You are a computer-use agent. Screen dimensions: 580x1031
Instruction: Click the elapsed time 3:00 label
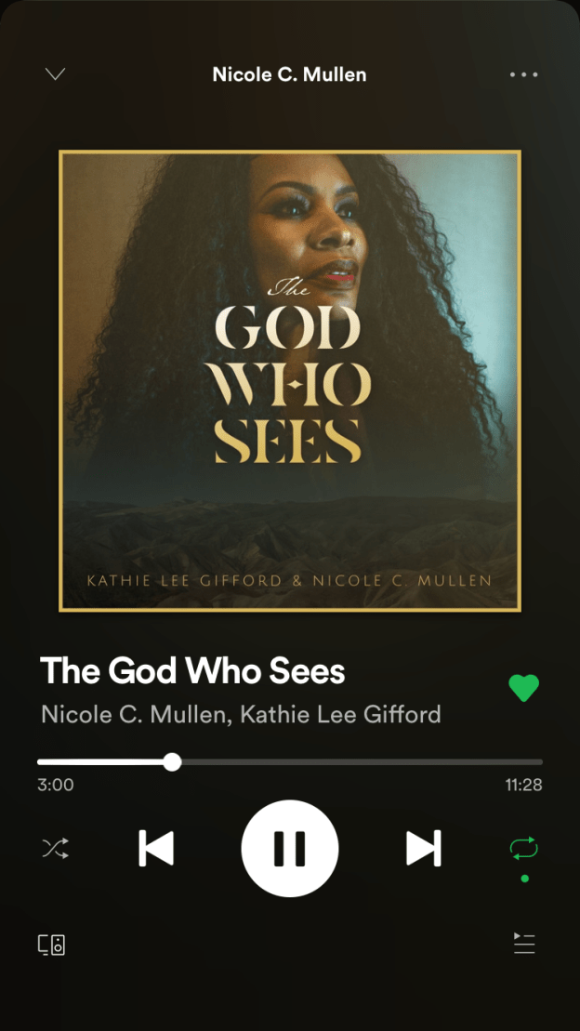pos(56,785)
